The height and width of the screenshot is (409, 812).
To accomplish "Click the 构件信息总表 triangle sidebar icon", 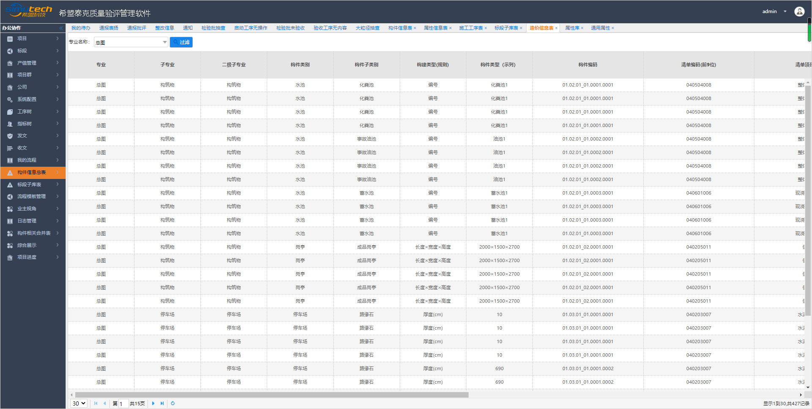I will pyautogui.click(x=10, y=173).
